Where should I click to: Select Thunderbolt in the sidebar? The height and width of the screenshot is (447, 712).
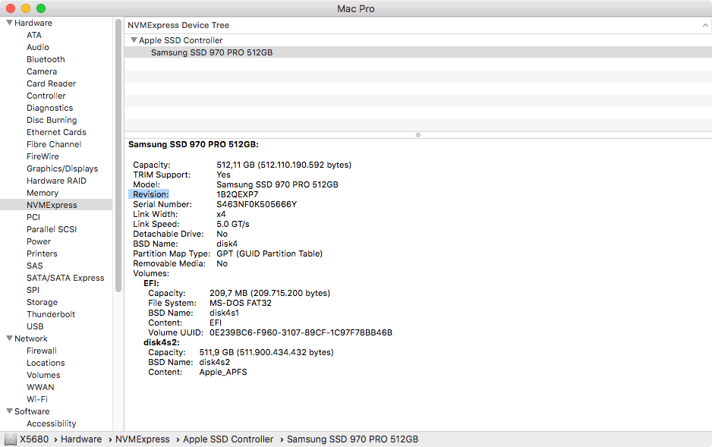(51, 314)
